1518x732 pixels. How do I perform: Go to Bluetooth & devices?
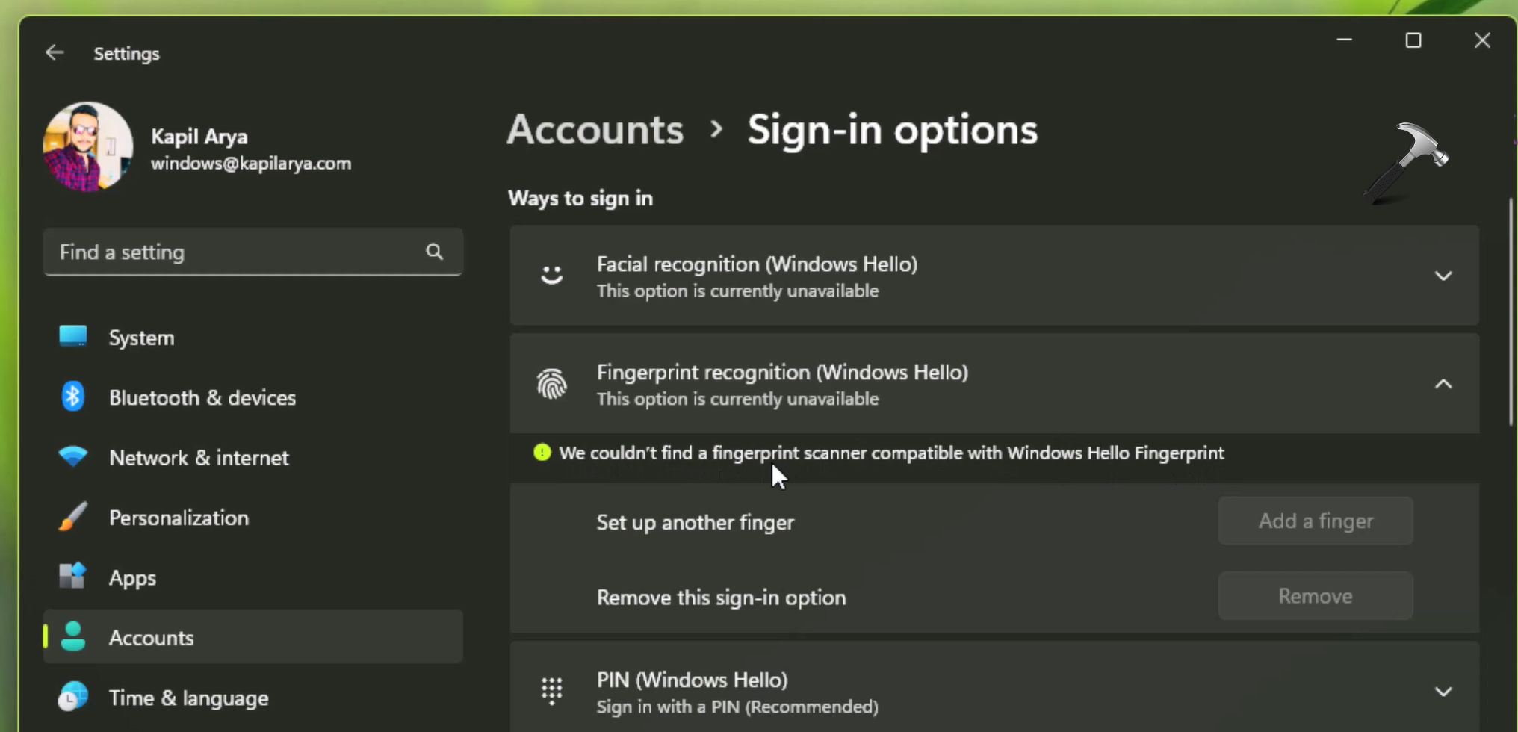253,397
